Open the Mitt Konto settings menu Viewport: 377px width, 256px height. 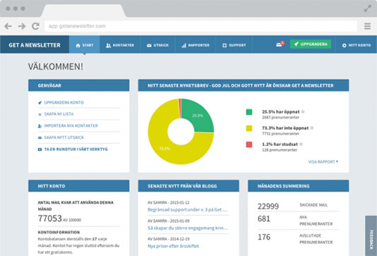click(x=357, y=45)
